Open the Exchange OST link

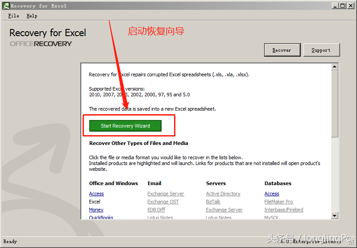(163, 202)
